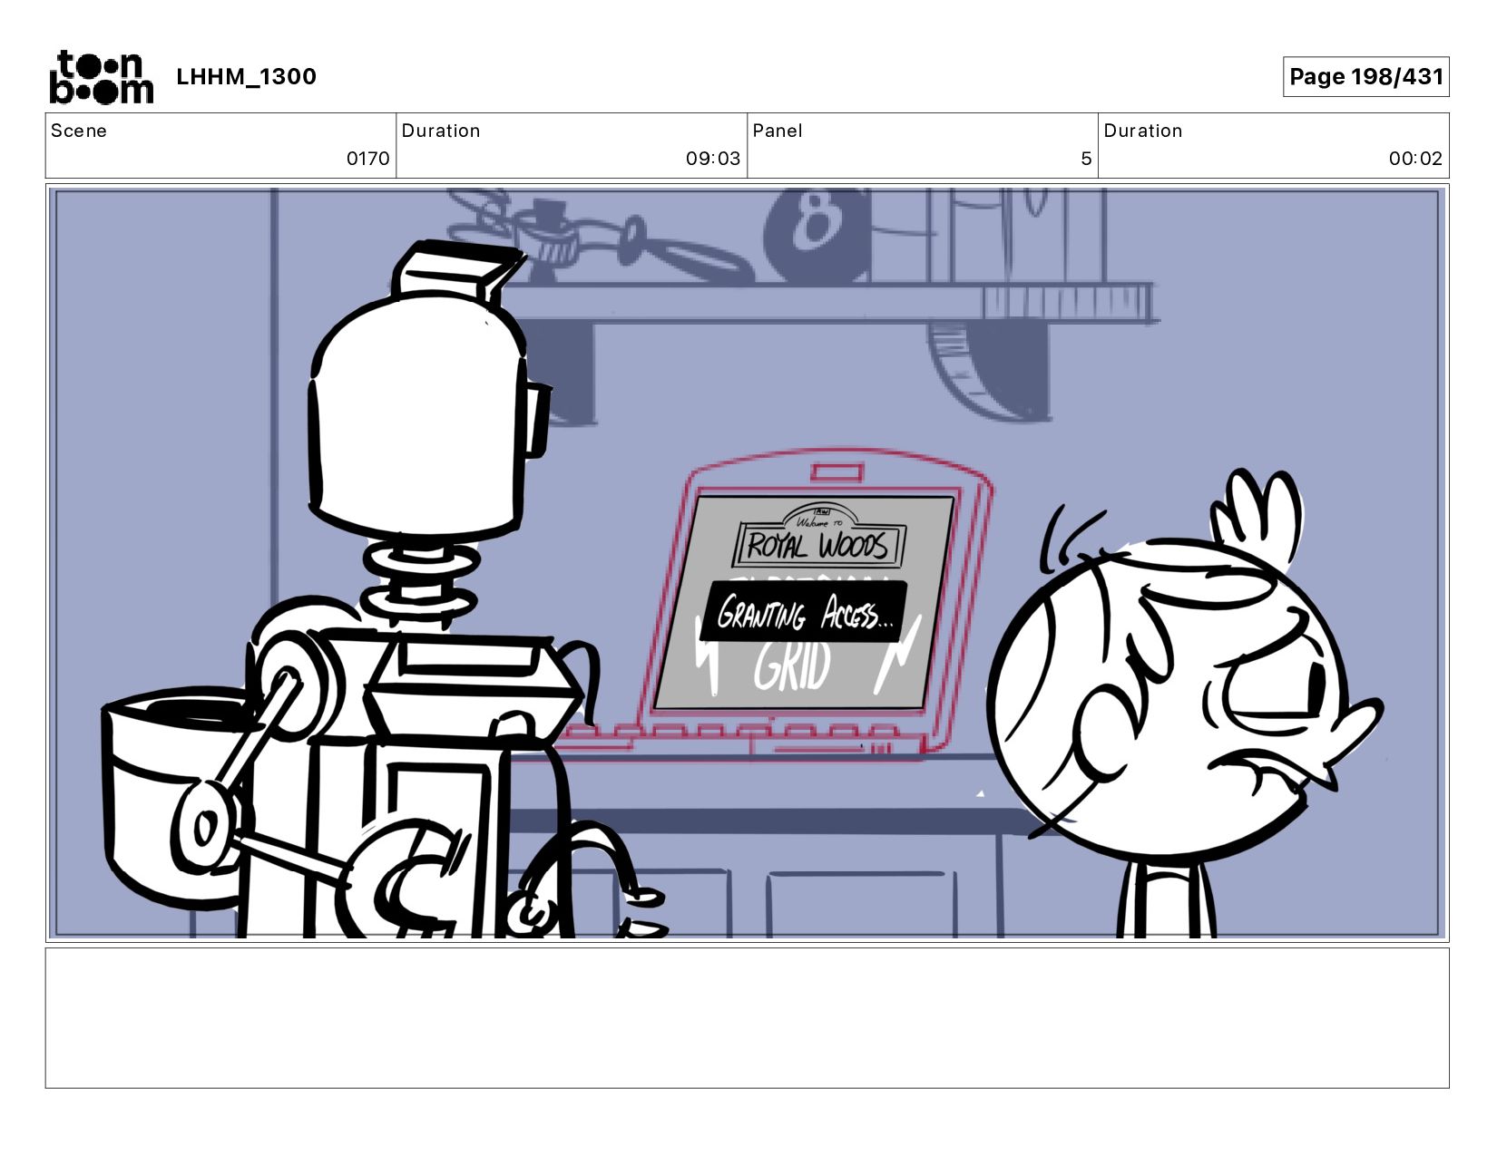Click panel number 5
This screenshot has height=1156, width=1497.
click(1086, 159)
